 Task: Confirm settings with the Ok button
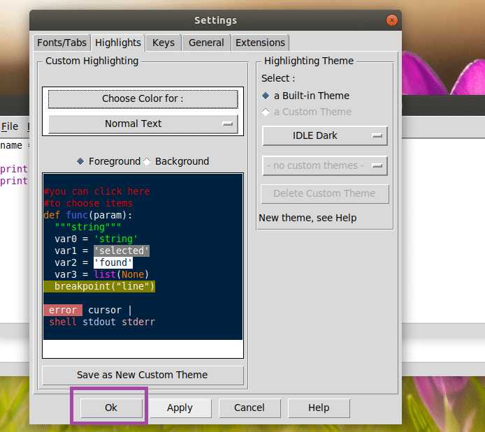point(111,408)
